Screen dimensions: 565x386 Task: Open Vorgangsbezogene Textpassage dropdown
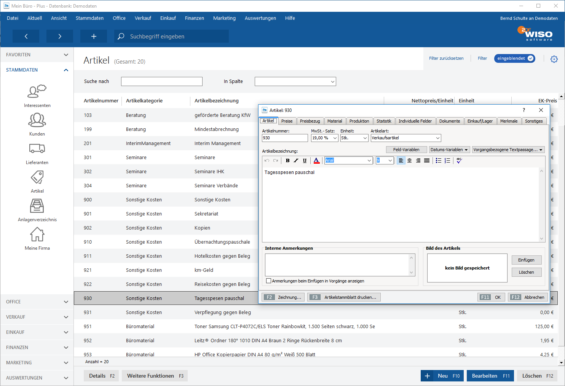(x=508, y=150)
